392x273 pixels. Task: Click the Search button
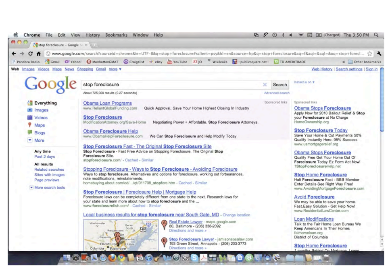click(x=280, y=85)
